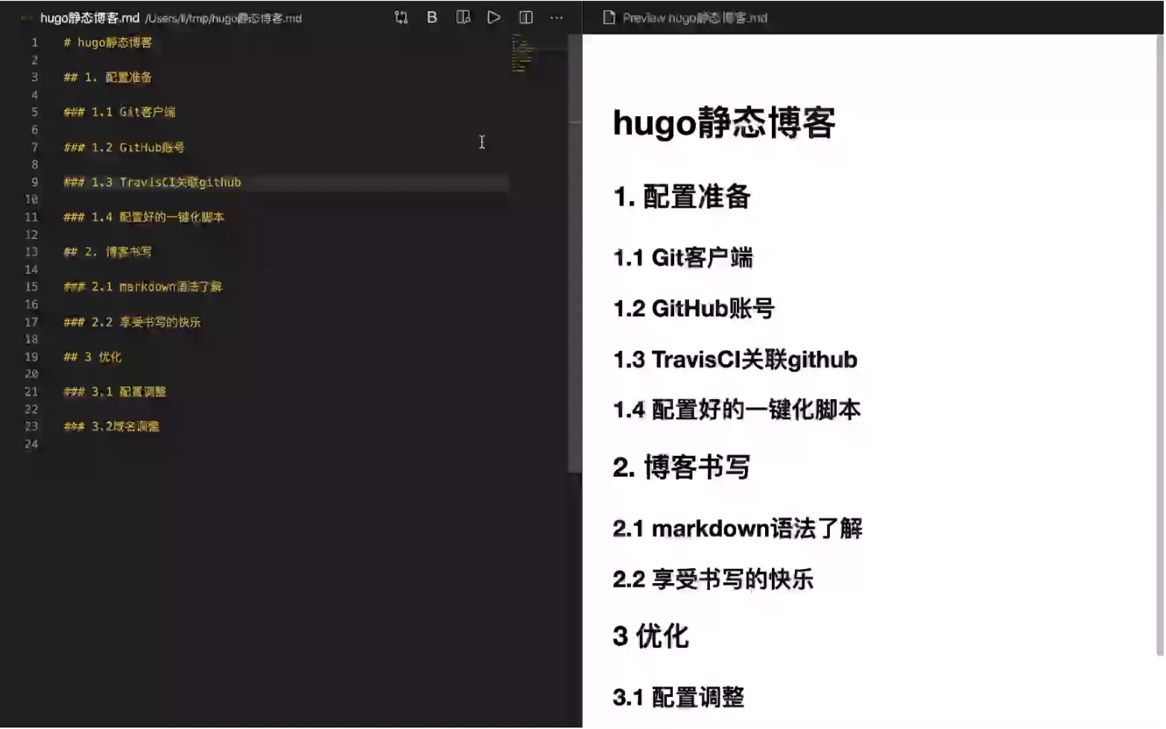This screenshot has width=1166, height=729.
Task: Click the source line "### 1.3 TravisCI关联github"
Action: click(x=152, y=182)
